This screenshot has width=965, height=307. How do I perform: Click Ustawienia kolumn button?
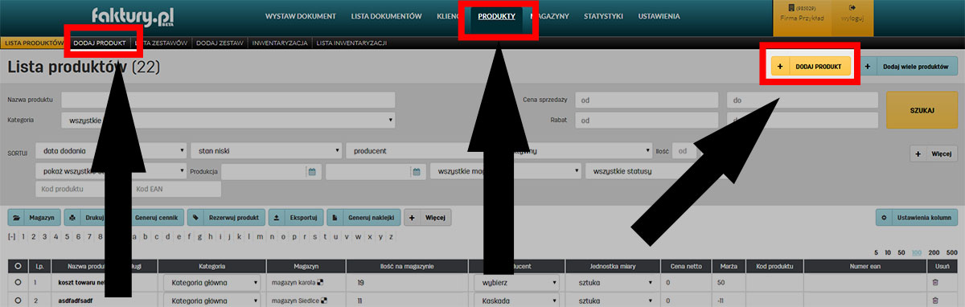(916, 218)
